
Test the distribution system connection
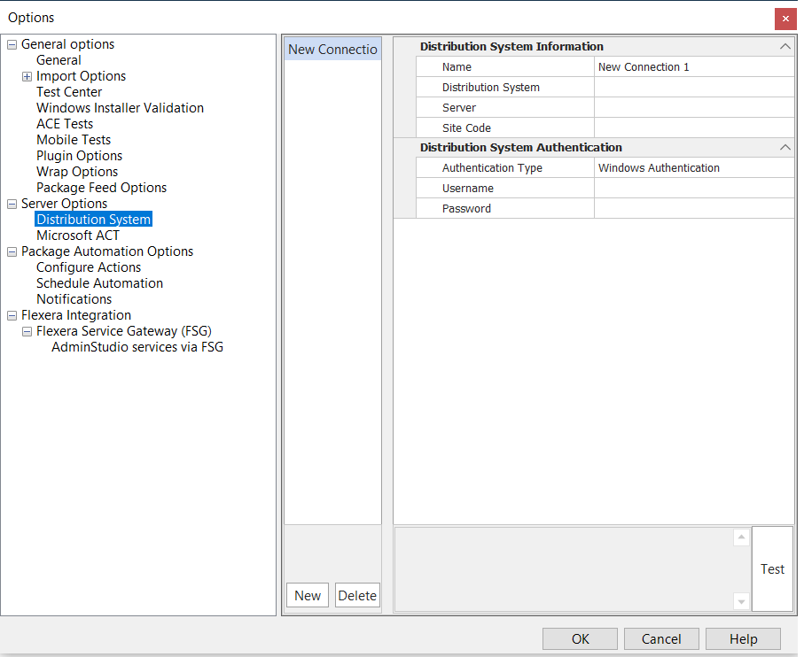click(772, 569)
